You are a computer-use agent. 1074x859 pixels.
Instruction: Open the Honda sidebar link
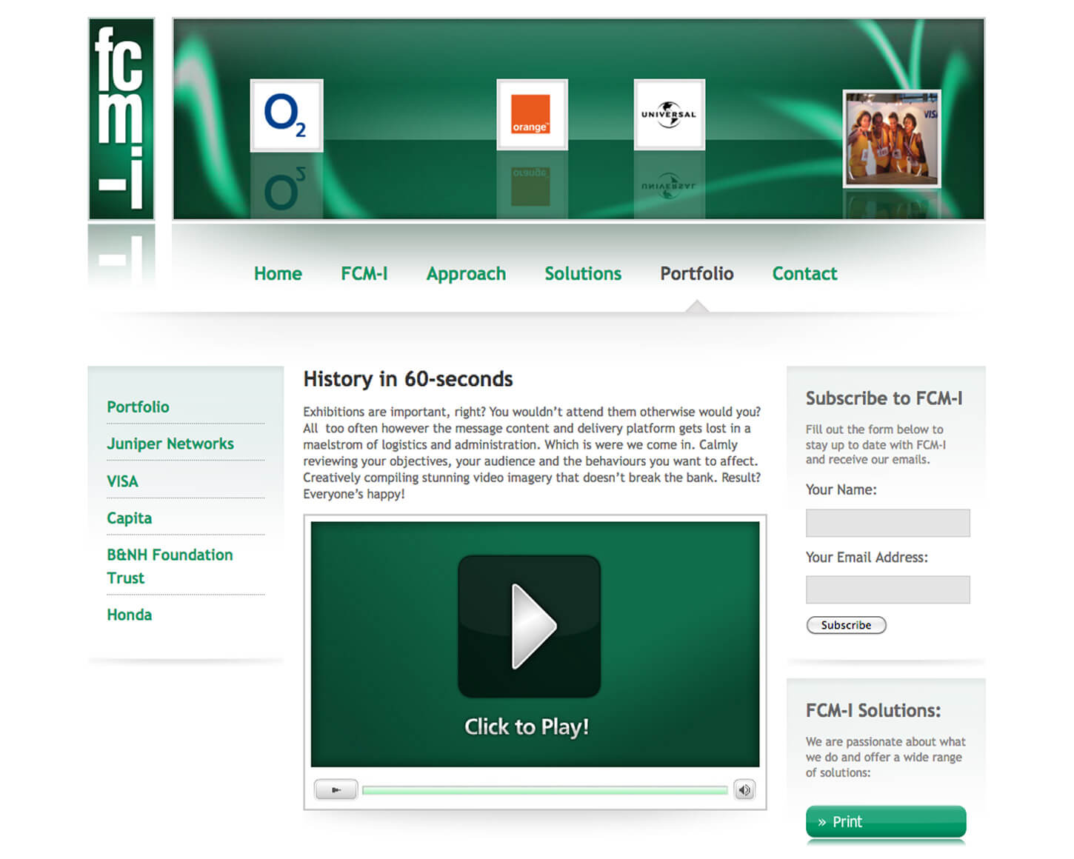pyautogui.click(x=130, y=615)
